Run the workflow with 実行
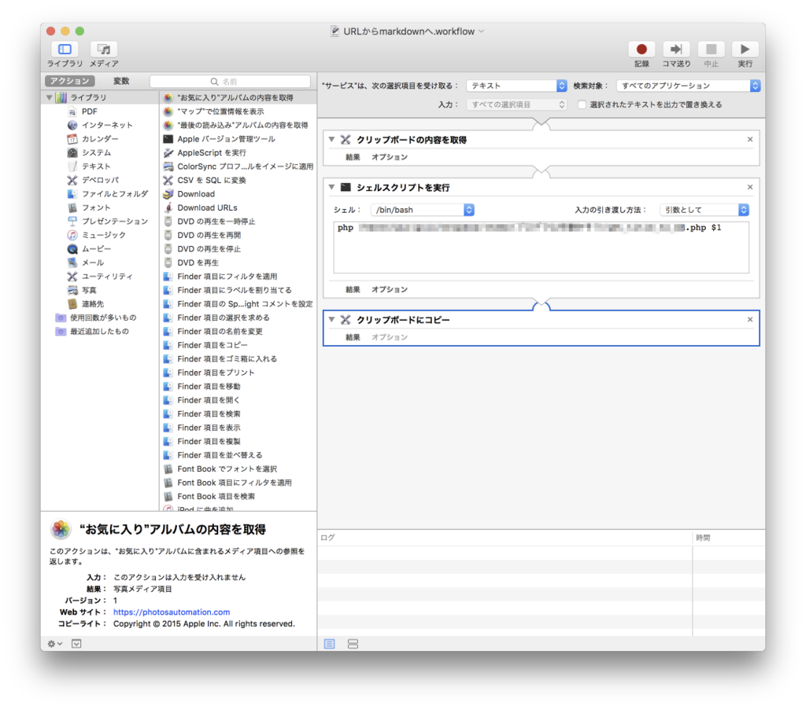806x709 pixels. pyautogui.click(x=745, y=50)
